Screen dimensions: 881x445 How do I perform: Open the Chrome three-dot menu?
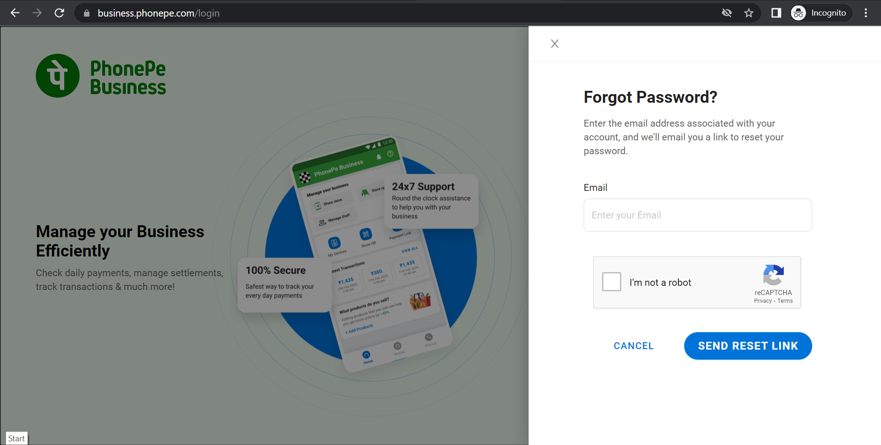(x=866, y=13)
